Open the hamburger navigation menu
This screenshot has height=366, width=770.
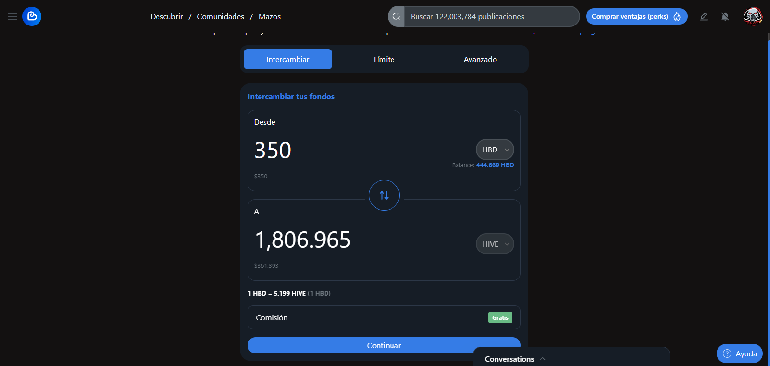coord(13,17)
